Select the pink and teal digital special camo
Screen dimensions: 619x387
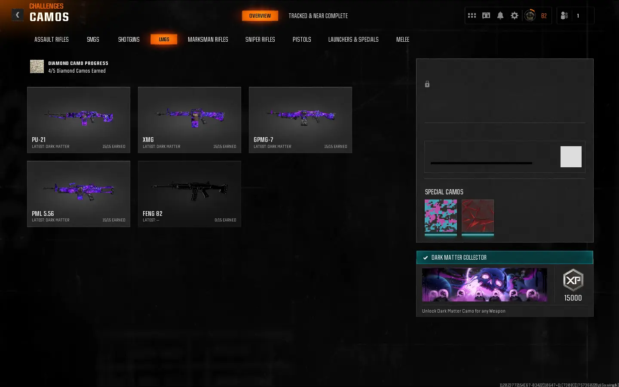(441, 216)
